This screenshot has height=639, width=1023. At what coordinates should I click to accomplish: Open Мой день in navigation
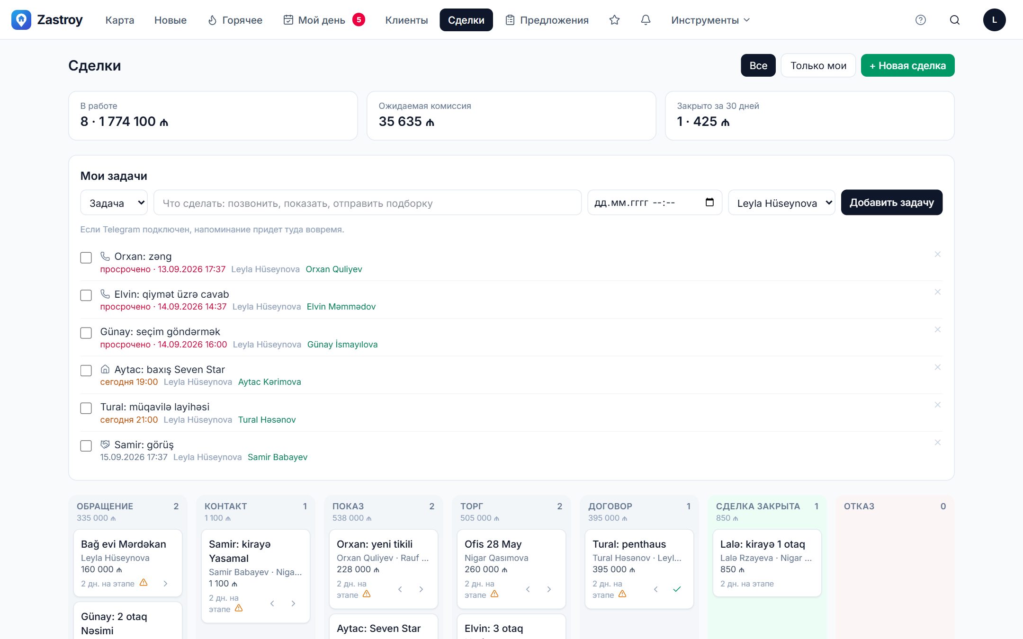pos(323,20)
